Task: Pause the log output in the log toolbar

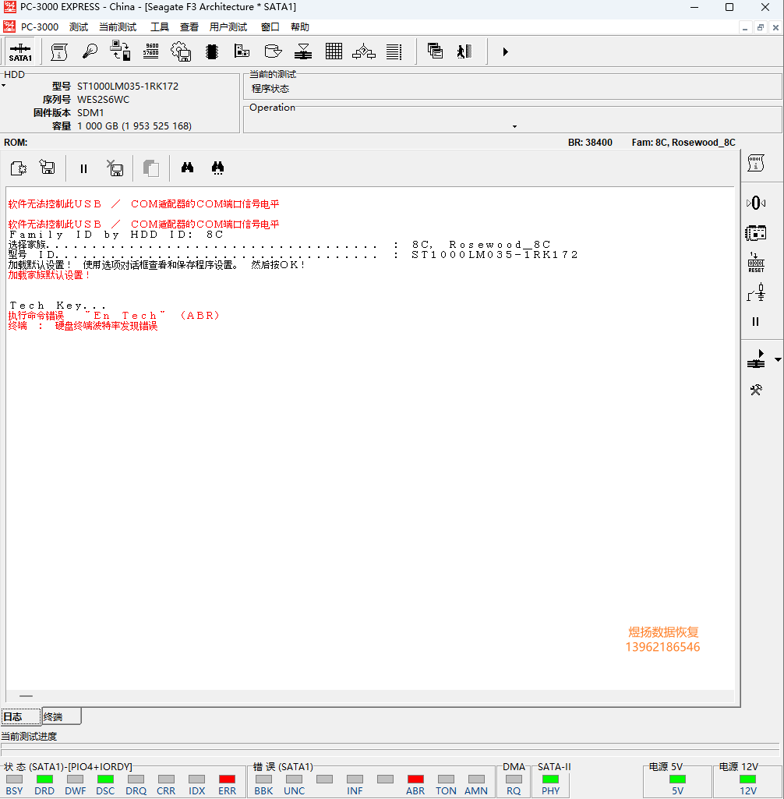Action: 83,168
